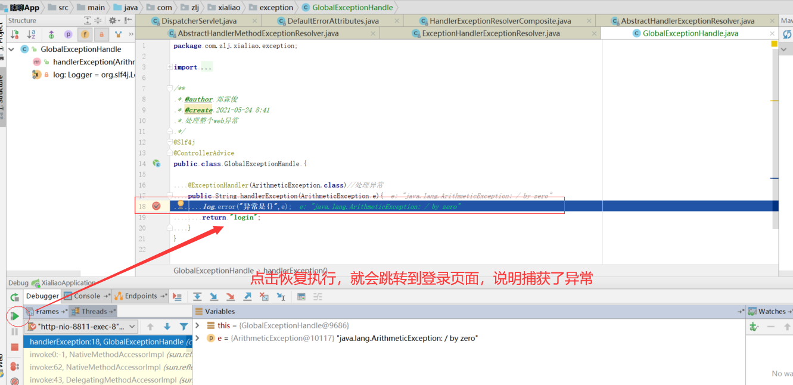793x385 pixels.
Task: Toggle Show non-public lock icon
Action: pos(101,35)
